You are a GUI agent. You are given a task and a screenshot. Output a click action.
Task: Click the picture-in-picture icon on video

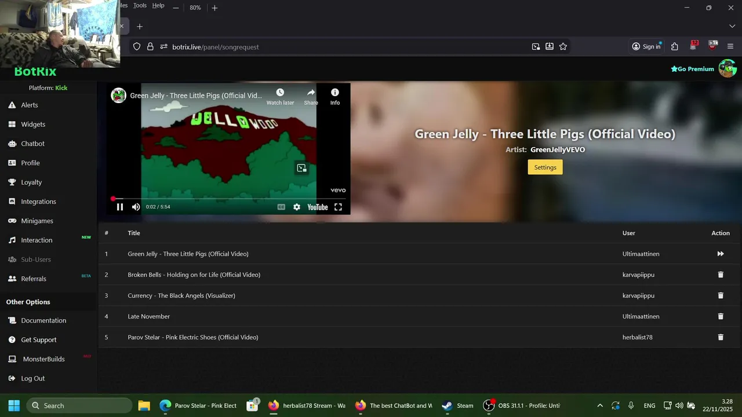coord(301,168)
